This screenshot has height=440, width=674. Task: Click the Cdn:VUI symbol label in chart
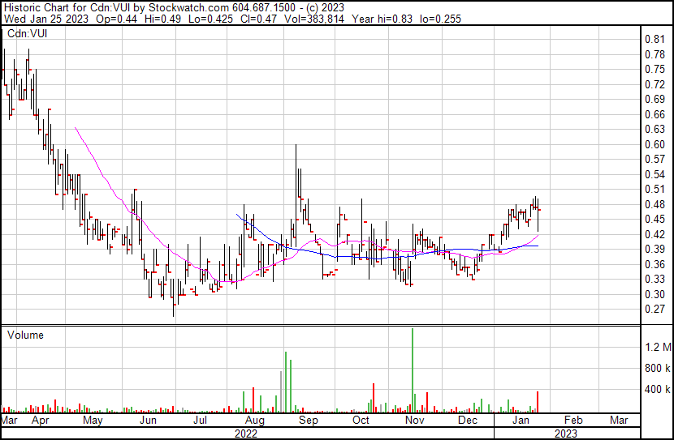coord(26,34)
